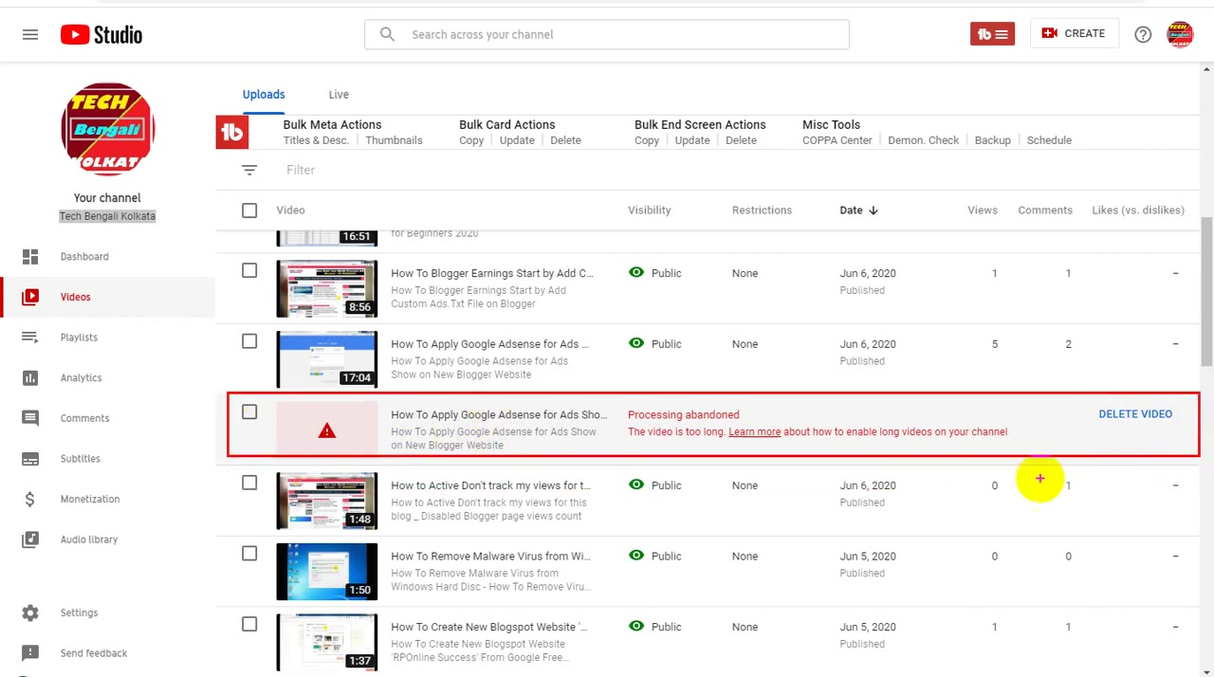Open the help question mark icon
Screen dimensions: 1214x677
(1143, 34)
